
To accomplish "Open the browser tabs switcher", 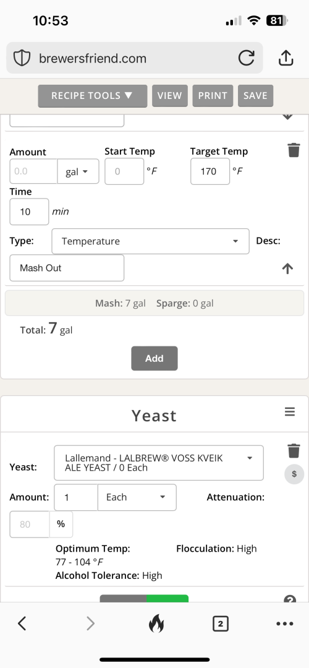I will click(x=220, y=624).
